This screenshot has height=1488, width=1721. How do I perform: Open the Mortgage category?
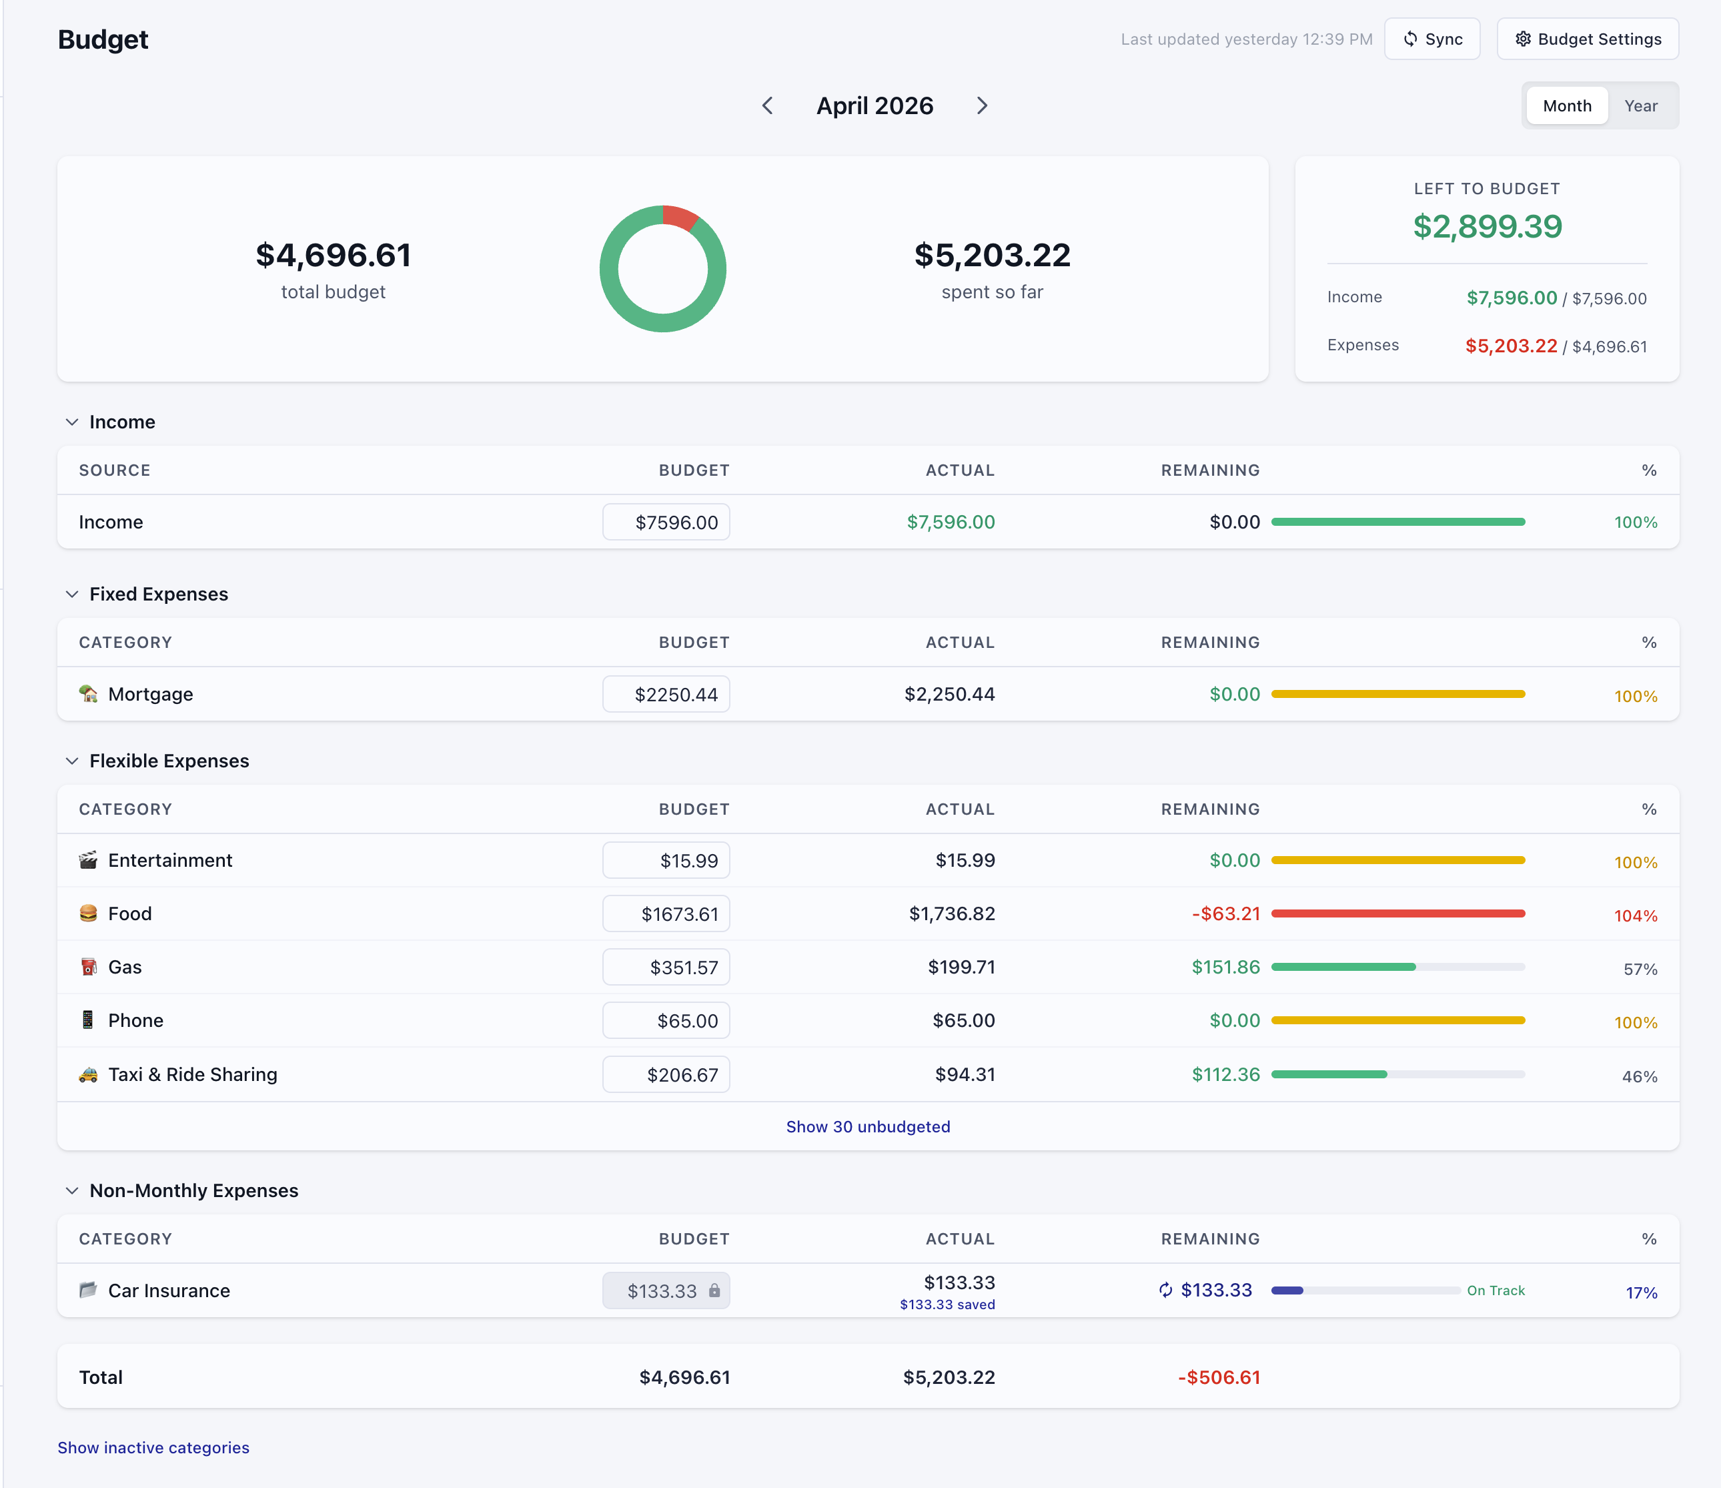coord(150,694)
